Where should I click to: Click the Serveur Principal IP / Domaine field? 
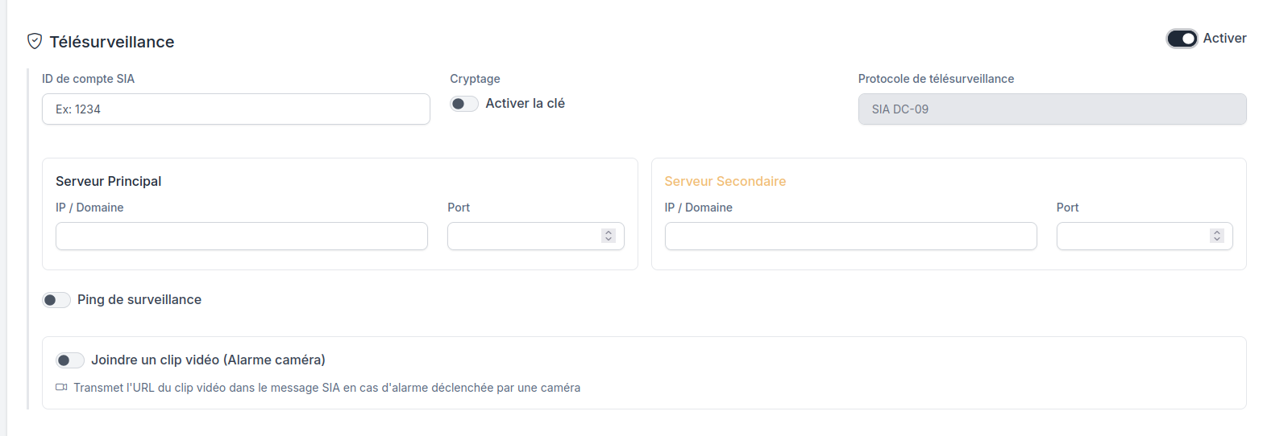point(242,237)
